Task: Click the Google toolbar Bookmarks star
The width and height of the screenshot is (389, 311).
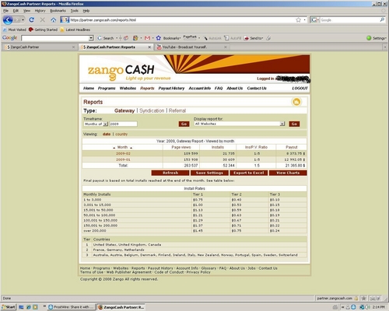Action: point(159,38)
